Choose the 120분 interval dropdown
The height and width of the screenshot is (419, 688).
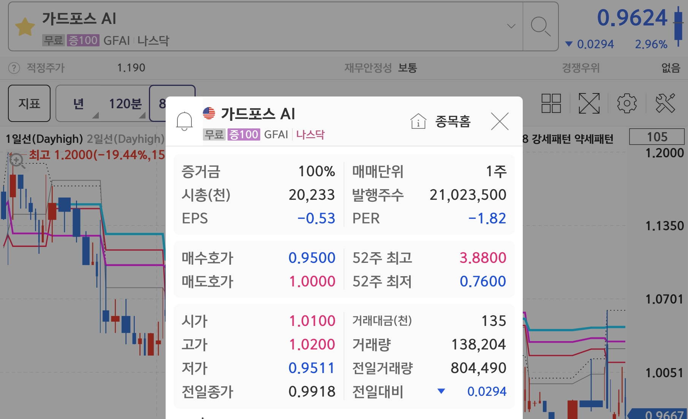pos(125,103)
